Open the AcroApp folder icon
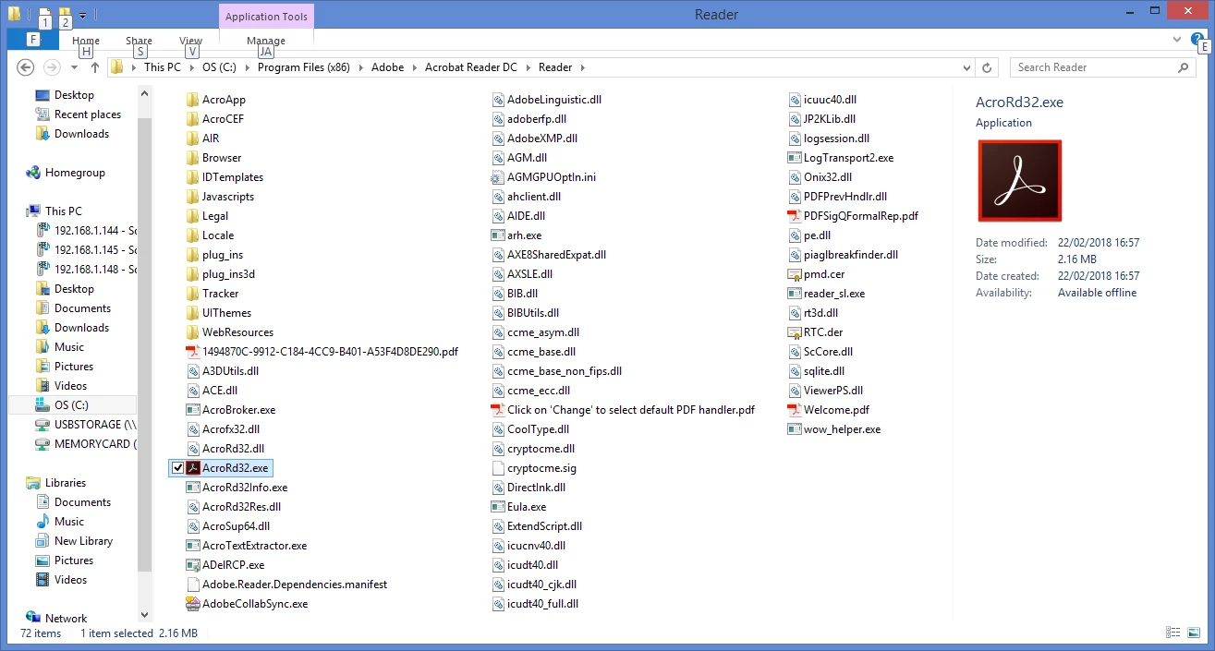Image resolution: width=1215 pixels, height=651 pixels. (193, 100)
